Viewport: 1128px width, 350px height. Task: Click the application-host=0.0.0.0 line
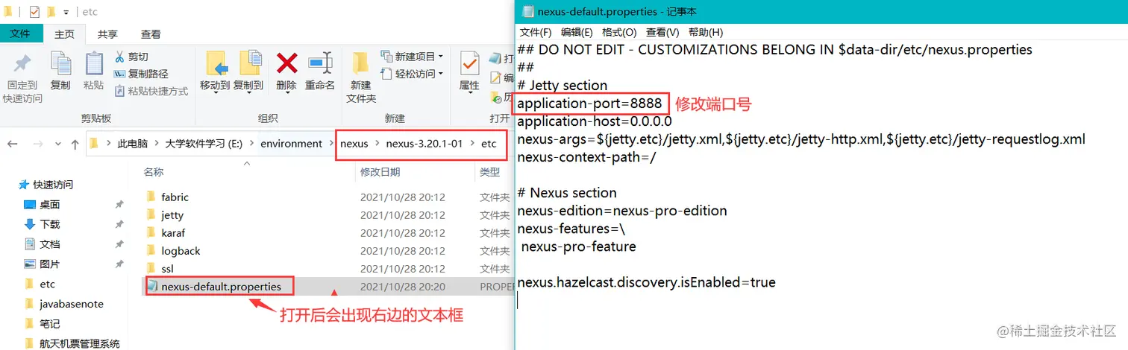(x=595, y=121)
